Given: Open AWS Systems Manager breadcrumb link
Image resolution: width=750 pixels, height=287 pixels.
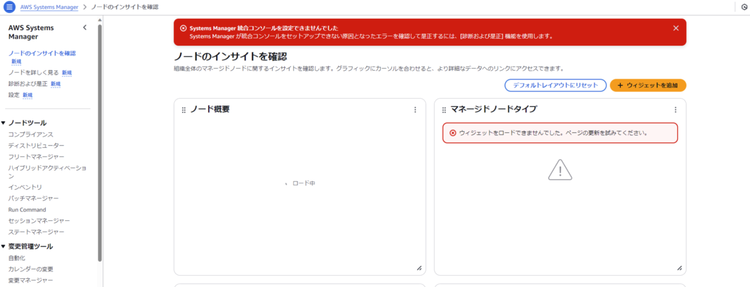Looking at the screenshot, I should [49, 7].
